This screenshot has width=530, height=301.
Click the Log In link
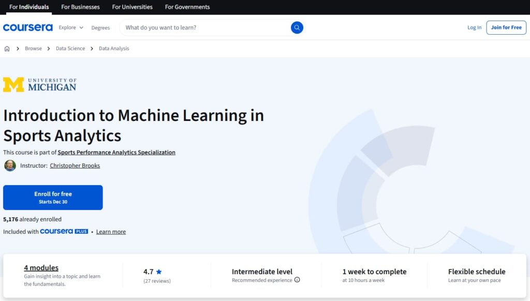(474, 27)
